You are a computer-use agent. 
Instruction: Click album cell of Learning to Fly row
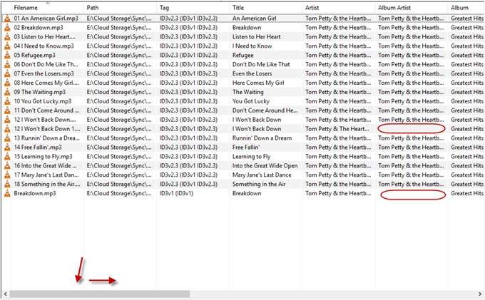(x=467, y=157)
